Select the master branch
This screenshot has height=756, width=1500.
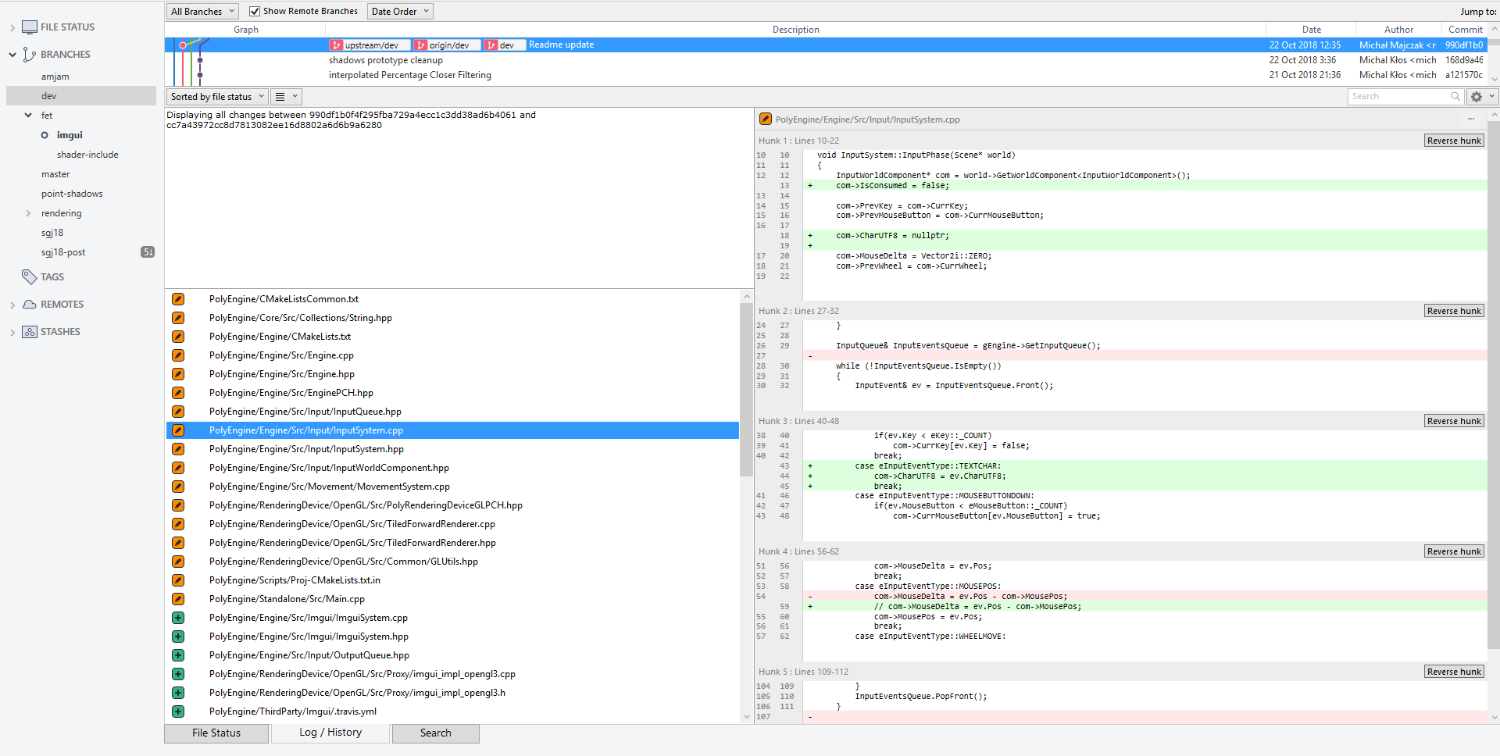(x=55, y=174)
